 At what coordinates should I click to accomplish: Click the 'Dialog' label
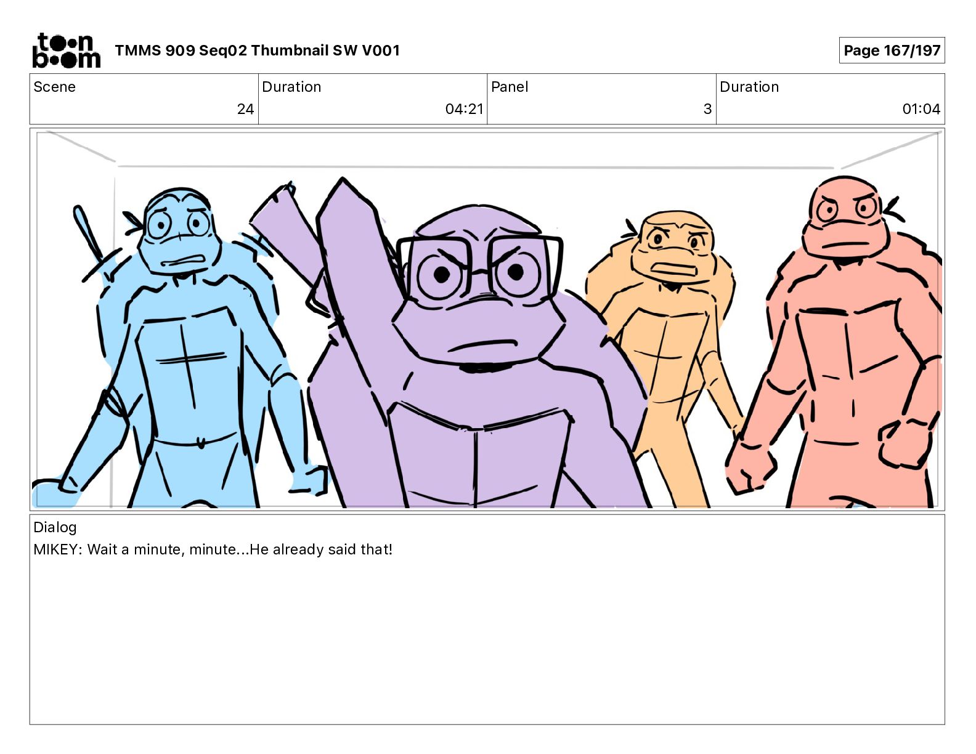(55, 527)
